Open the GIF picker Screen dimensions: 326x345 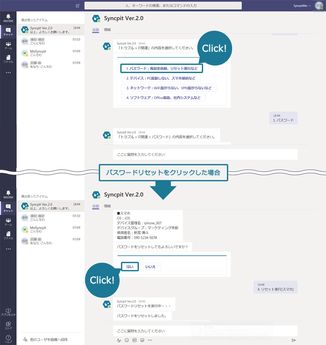[x=135, y=340]
